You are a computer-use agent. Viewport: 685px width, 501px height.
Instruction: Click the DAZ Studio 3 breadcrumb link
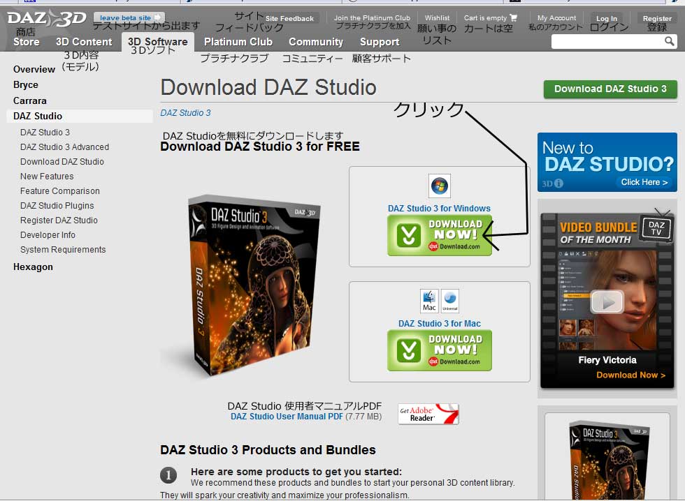185,113
